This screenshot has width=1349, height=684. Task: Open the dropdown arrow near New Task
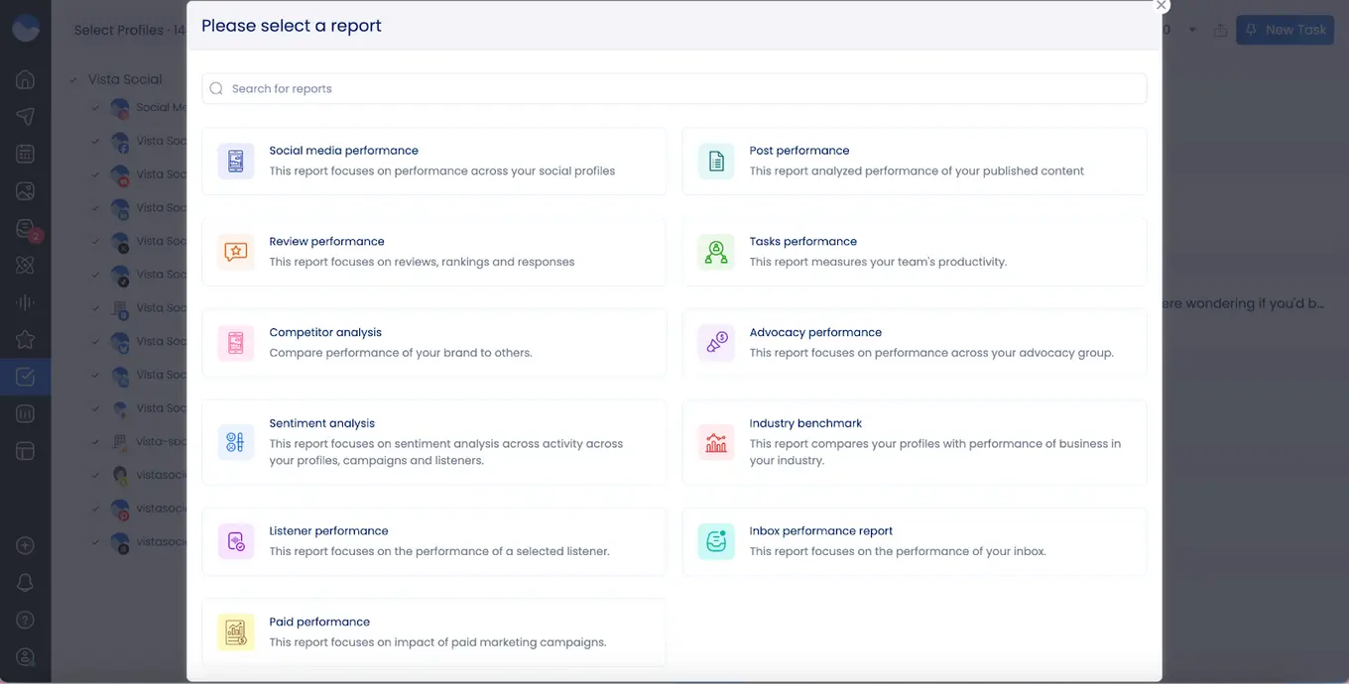[1192, 30]
